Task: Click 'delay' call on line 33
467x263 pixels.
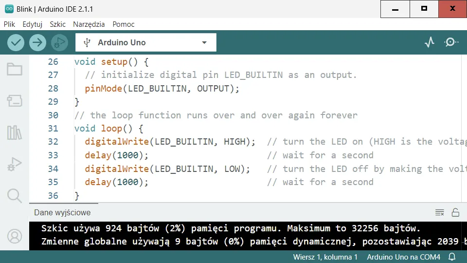Action: (x=98, y=155)
